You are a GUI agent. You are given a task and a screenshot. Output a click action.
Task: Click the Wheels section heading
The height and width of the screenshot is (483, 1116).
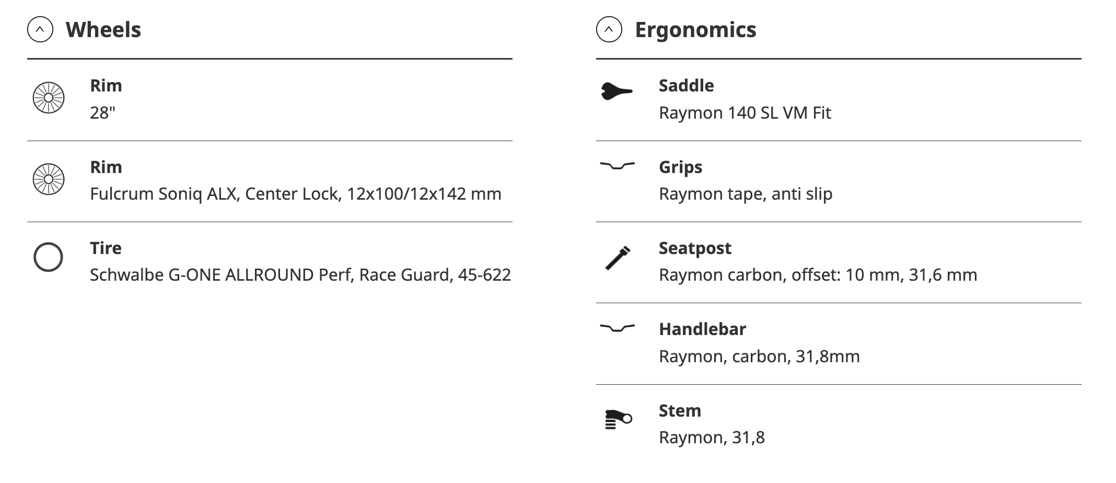click(x=103, y=30)
